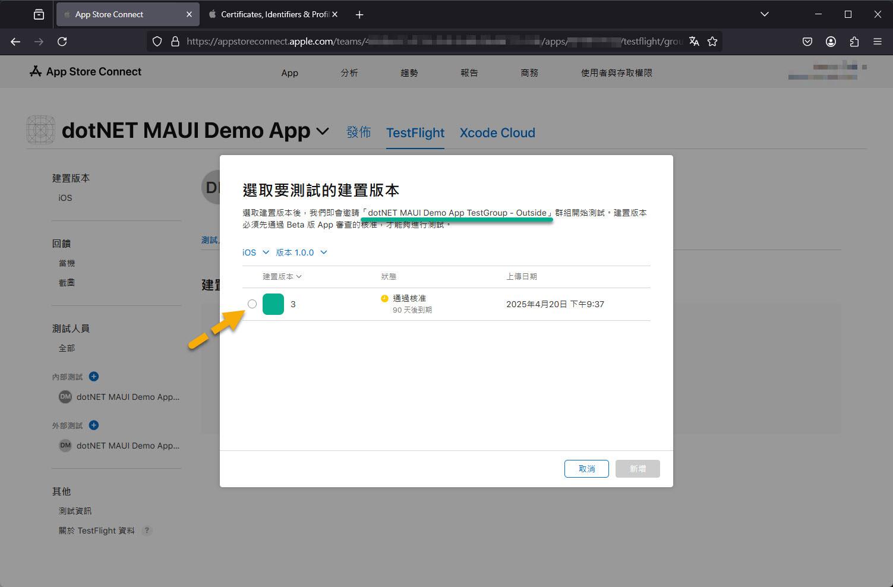Open 當機 crashes feedback in sidebar
Screen dimensions: 893x587
(67, 263)
